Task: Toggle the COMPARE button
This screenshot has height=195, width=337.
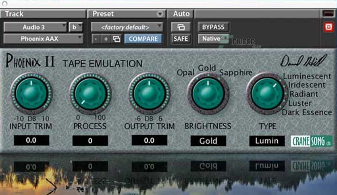Action: point(143,39)
